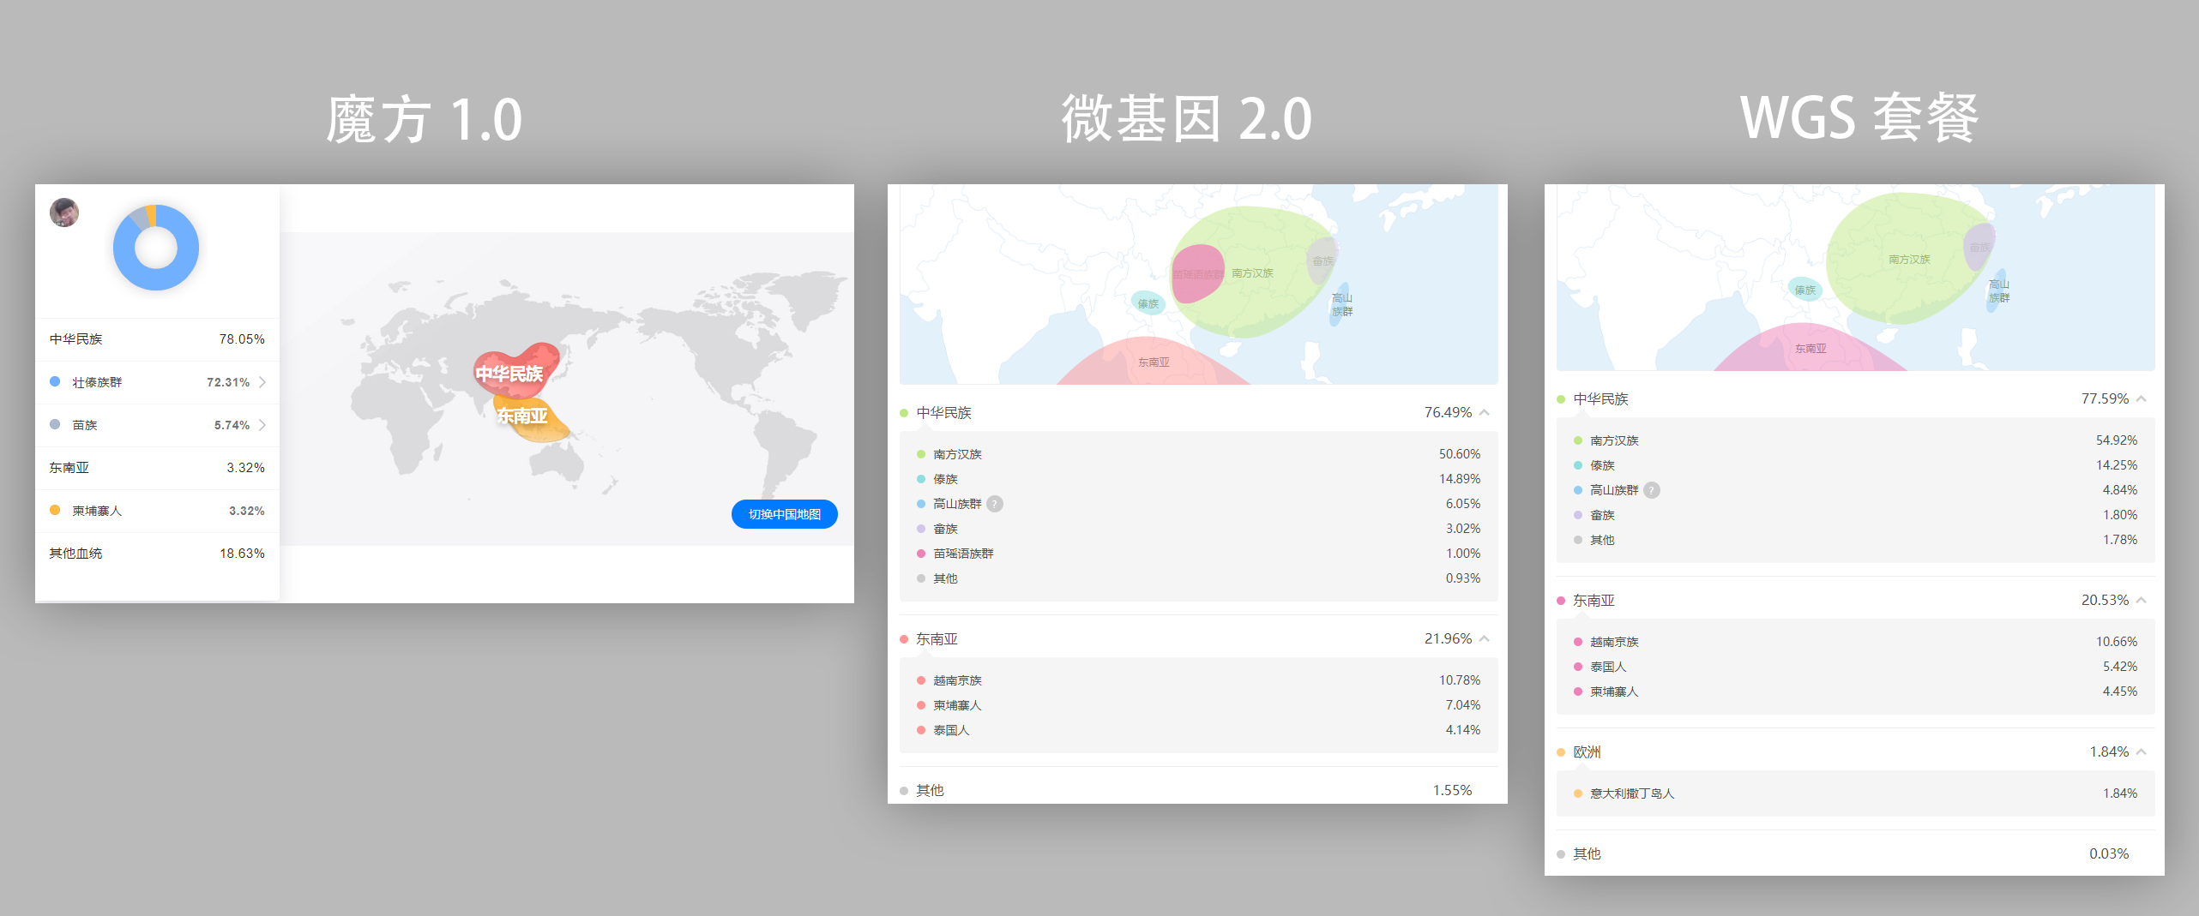Click the 畲族 1.80% row
2199x916 pixels.
coord(1855,515)
